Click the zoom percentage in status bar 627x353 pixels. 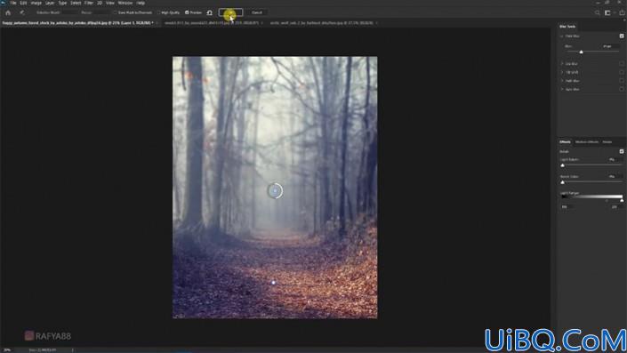pos(7,349)
